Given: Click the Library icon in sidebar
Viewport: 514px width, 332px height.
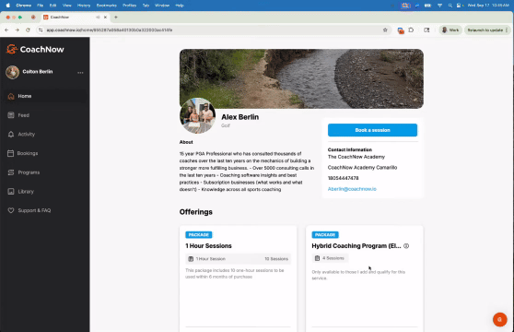Looking at the screenshot, I should point(11,191).
